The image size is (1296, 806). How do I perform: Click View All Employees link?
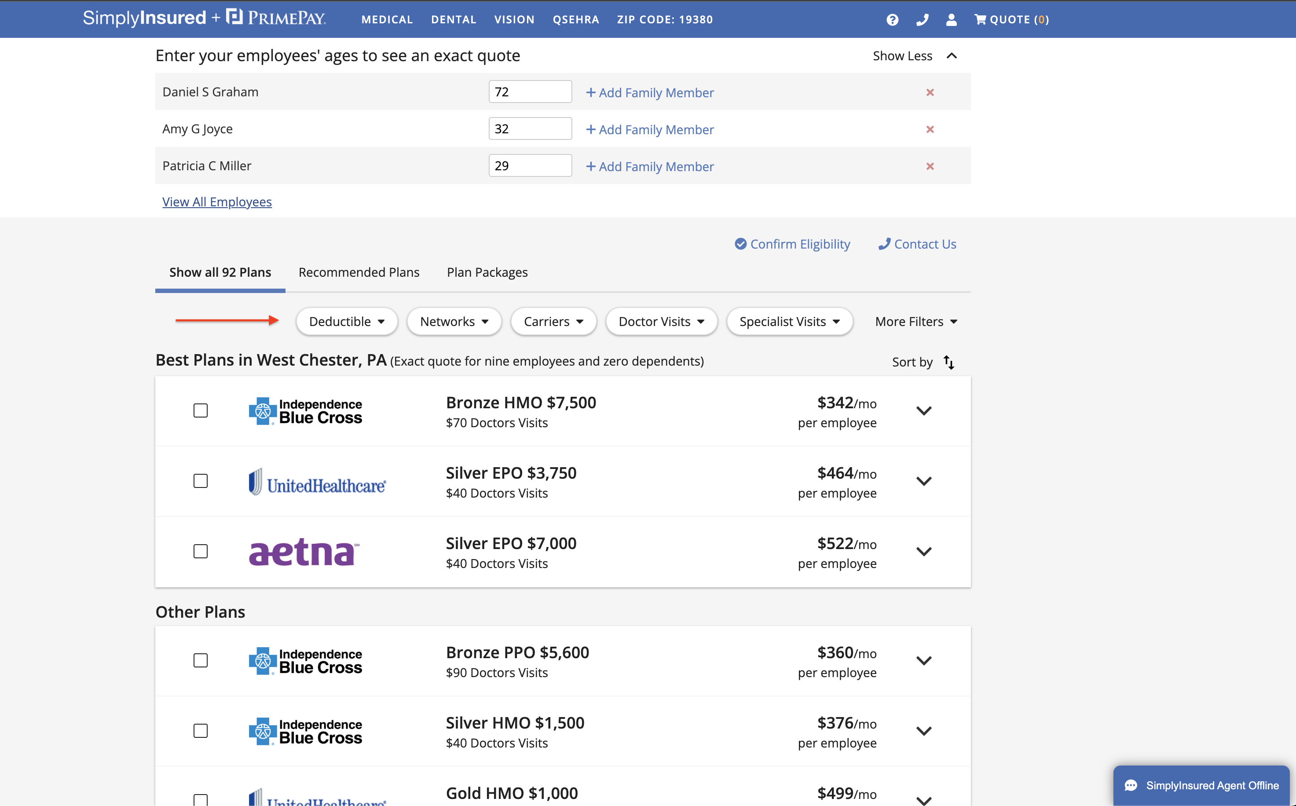(x=217, y=202)
